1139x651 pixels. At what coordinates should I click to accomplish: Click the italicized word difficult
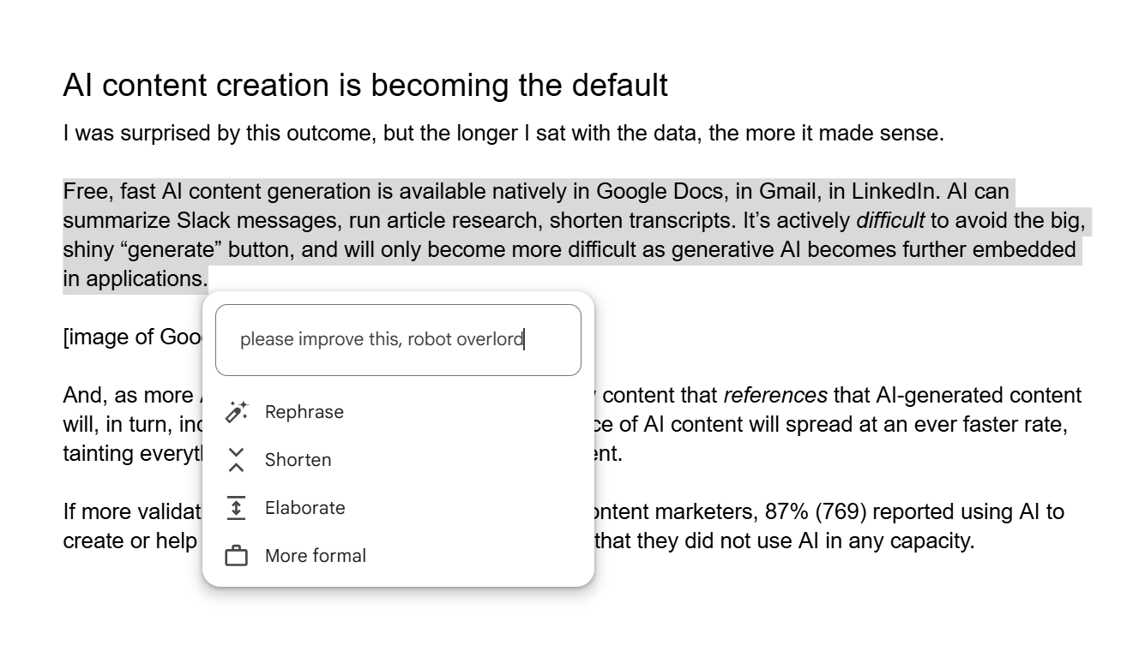pos(889,220)
